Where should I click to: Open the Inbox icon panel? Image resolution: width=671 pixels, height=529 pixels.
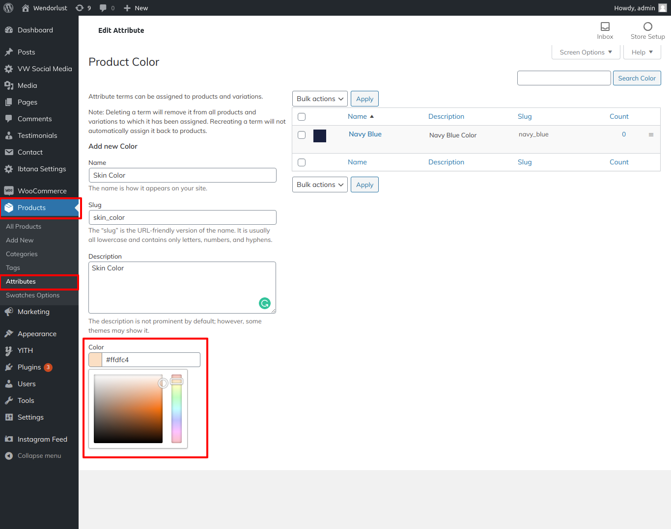pos(605,27)
